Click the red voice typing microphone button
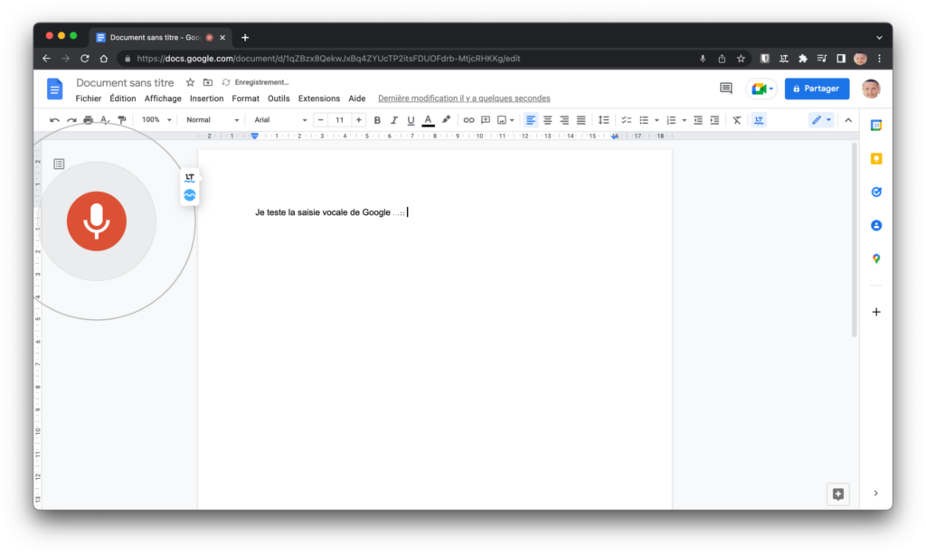Image resolution: width=926 pixels, height=554 pixels. coord(97,221)
